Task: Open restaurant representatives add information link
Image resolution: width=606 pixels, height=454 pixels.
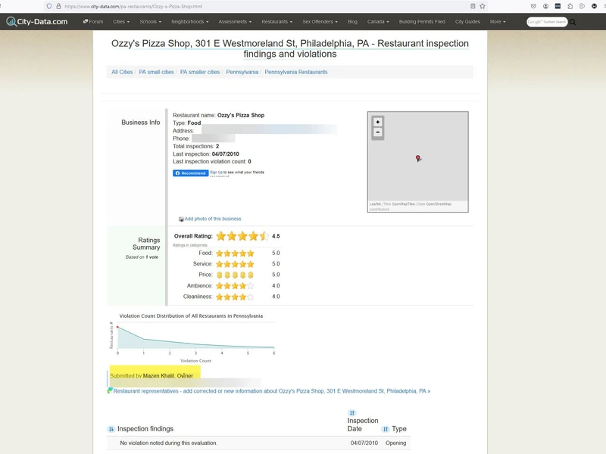Action: click(x=272, y=390)
